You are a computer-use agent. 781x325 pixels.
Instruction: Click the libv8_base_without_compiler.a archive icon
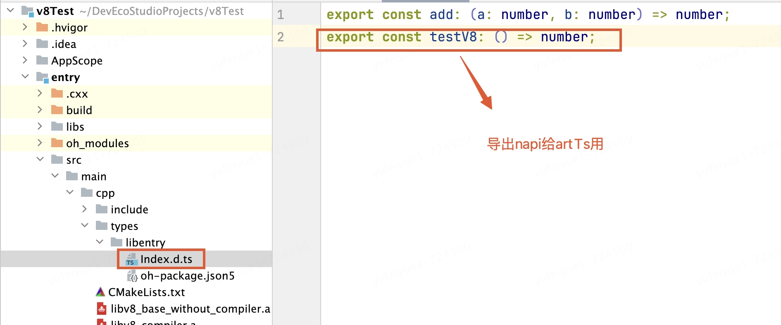coord(102,308)
